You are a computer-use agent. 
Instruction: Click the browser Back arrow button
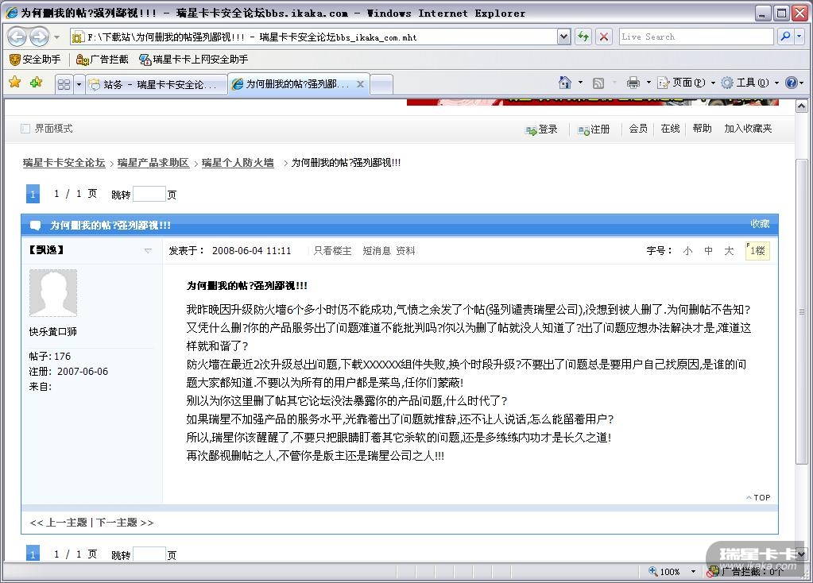[17, 37]
